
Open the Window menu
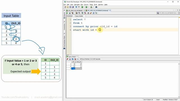click(x=101, y=4)
